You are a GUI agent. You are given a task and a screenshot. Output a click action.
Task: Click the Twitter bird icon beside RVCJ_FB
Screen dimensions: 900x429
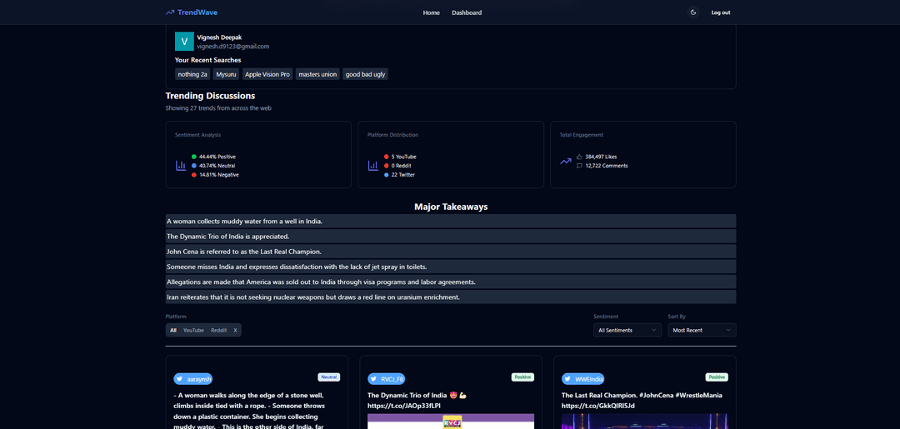click(373, 379)
